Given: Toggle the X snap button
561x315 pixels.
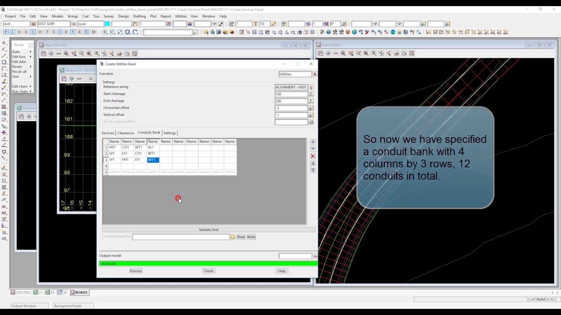Looking at the screenshot, I should coord(19,32).
